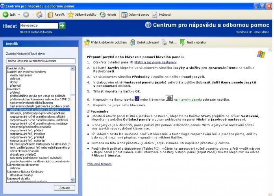Click the index list scrollbar thumb

point(72,95)
